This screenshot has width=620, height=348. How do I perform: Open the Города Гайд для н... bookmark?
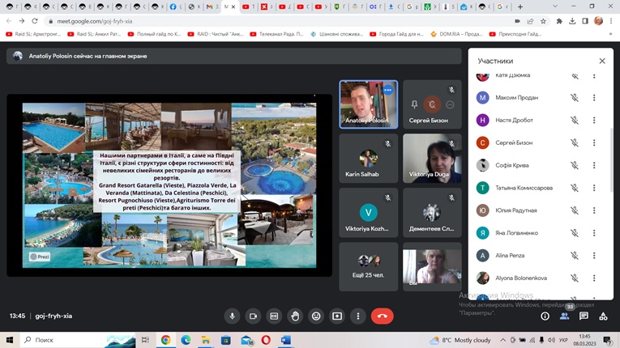coord(396,34)
